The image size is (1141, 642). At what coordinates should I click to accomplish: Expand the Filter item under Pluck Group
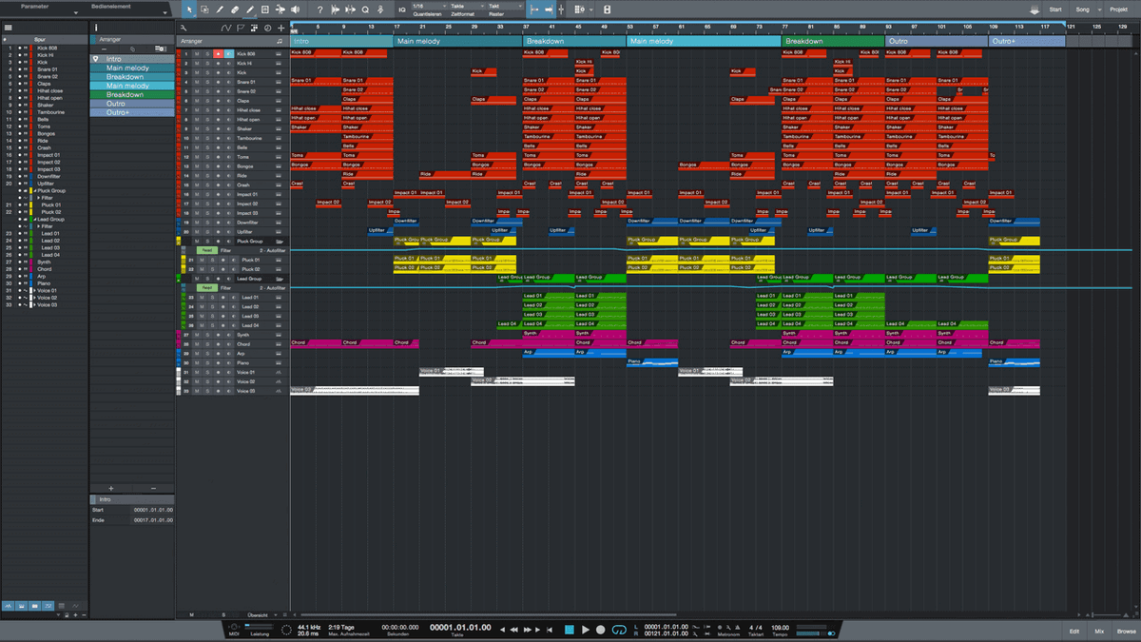(38, 198)
